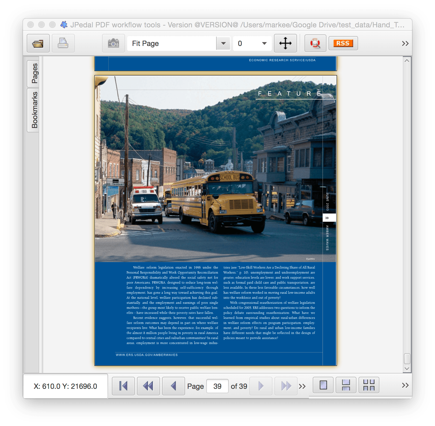Expand top toolbar overflow chevrons
Screen dimensions: 435x426
[405, 43]
